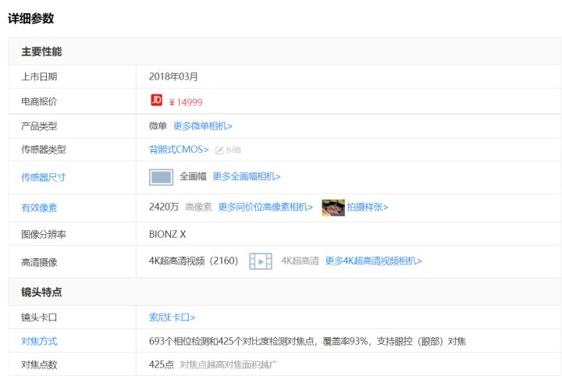This screenshot has width=562, height=376.
Task: Click the 产品类型 row label
Action: click(39, 126)
